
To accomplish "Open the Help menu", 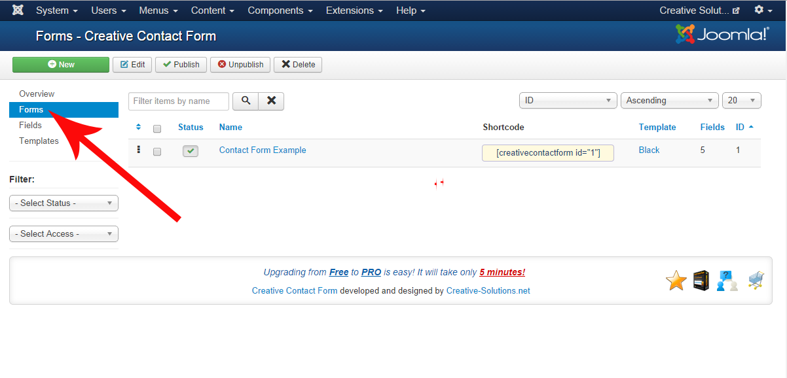I will [411, 10].
